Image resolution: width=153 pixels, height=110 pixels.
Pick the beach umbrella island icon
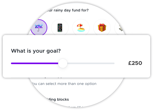pyautogui.click(x=81, y=28)
